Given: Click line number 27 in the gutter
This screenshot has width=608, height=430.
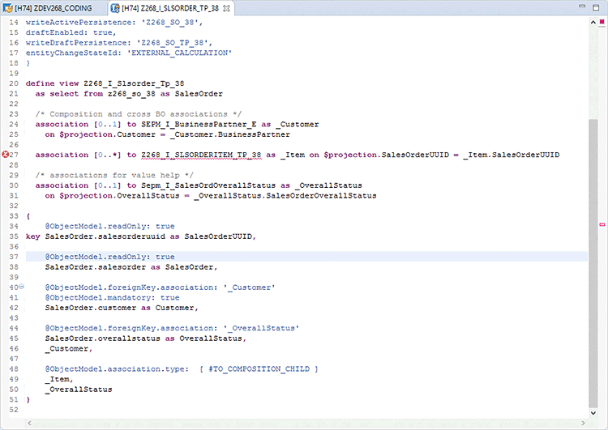Looking at the screenshot, I should pyautogui.click(x=14, y=155).
